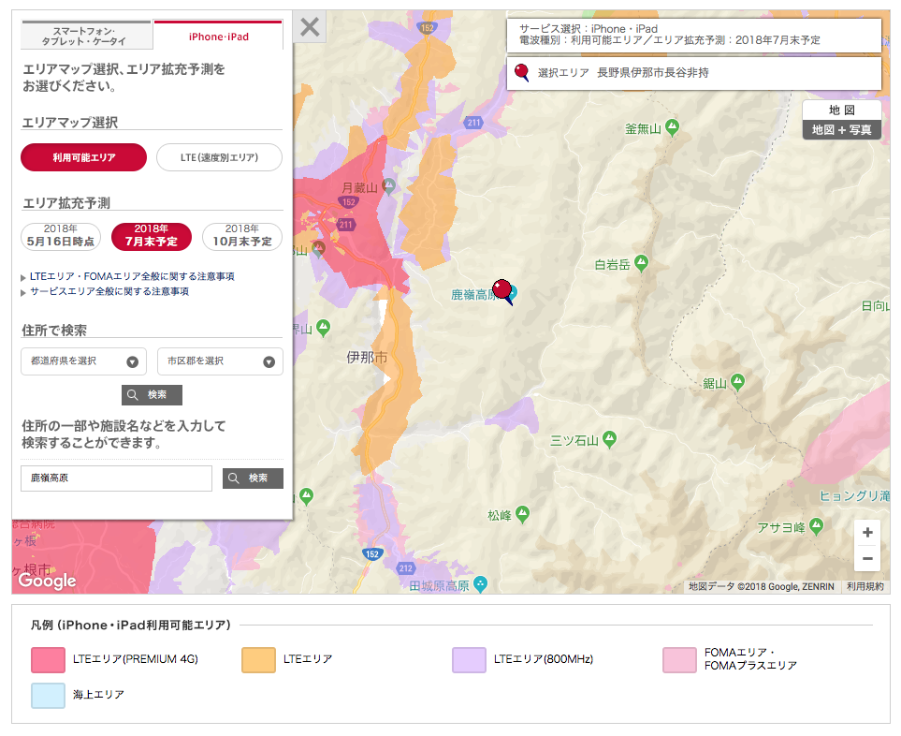Open サービスエリア全般に関する注意事項 link
This screenshot has width=901, height=736.
[x=109, y=291]
